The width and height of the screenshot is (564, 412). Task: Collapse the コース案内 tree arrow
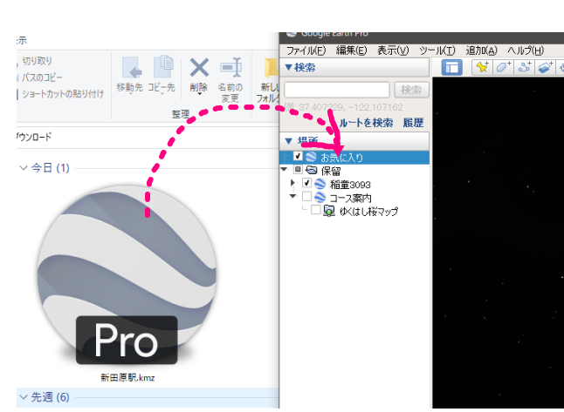click(292, 196)
